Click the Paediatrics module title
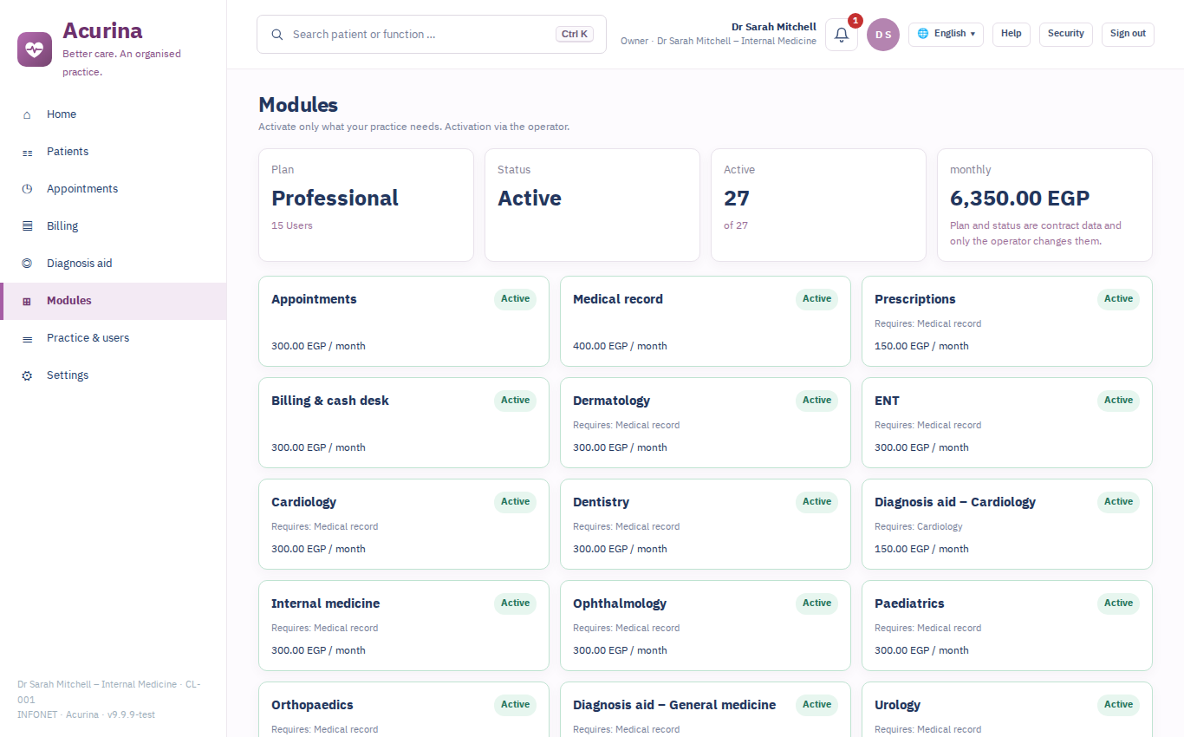 [x=909, y=603]
